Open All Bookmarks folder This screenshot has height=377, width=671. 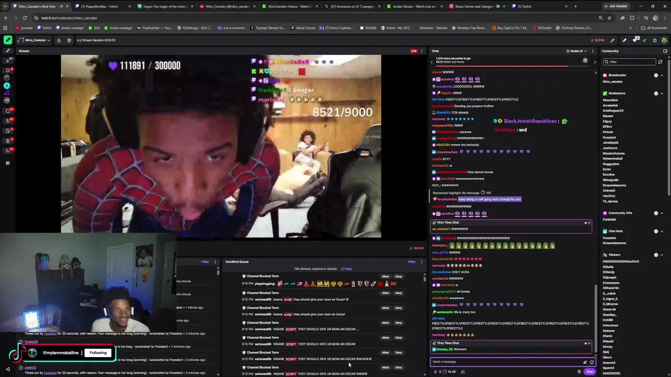(x=655, y=28)
